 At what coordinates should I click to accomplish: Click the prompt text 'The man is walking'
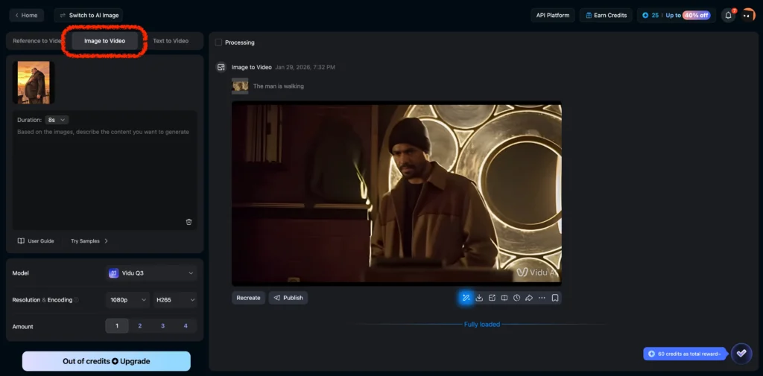pyautogui.click(x=279, y=86)
